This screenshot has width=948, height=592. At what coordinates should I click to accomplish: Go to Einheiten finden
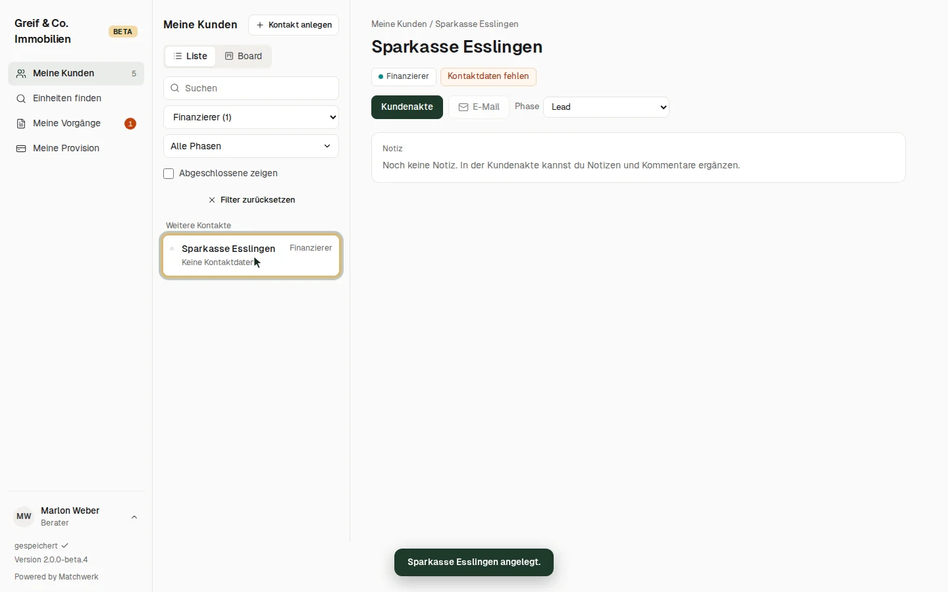coord(76,99)
